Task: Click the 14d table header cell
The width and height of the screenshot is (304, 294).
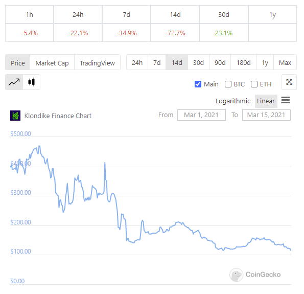Action: (175, 14)
